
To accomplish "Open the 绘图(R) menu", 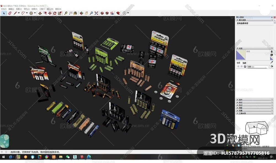I will point(34,9).
